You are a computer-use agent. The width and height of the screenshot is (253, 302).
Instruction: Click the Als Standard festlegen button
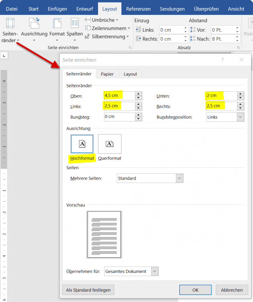tap(88, 290)
